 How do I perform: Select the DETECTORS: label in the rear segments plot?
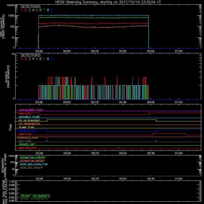[31, 55]
